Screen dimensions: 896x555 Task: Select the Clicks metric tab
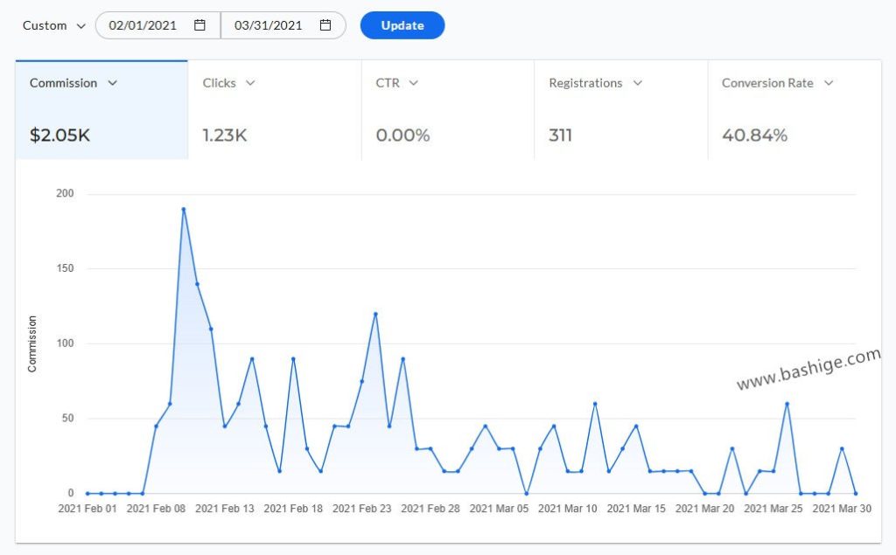[x=273, y=109]
